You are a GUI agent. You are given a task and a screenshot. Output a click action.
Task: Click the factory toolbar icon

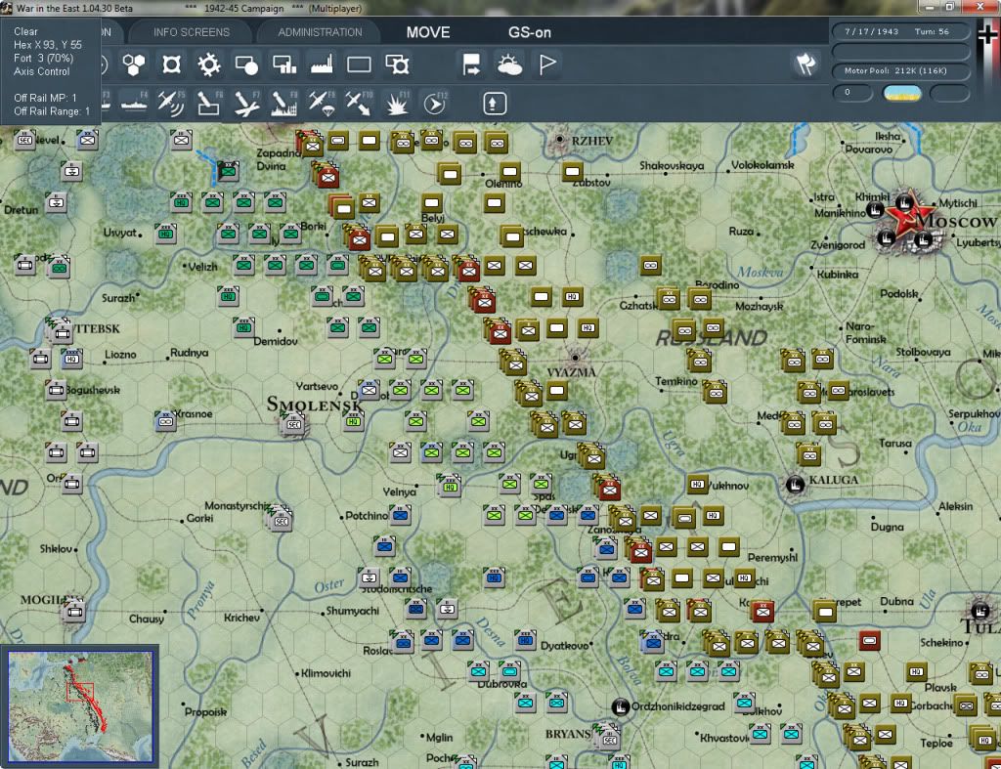322,64
